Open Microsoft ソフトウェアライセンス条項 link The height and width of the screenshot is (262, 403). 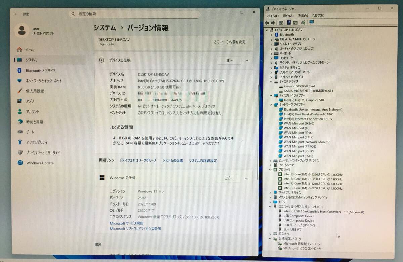click(136, 229)
